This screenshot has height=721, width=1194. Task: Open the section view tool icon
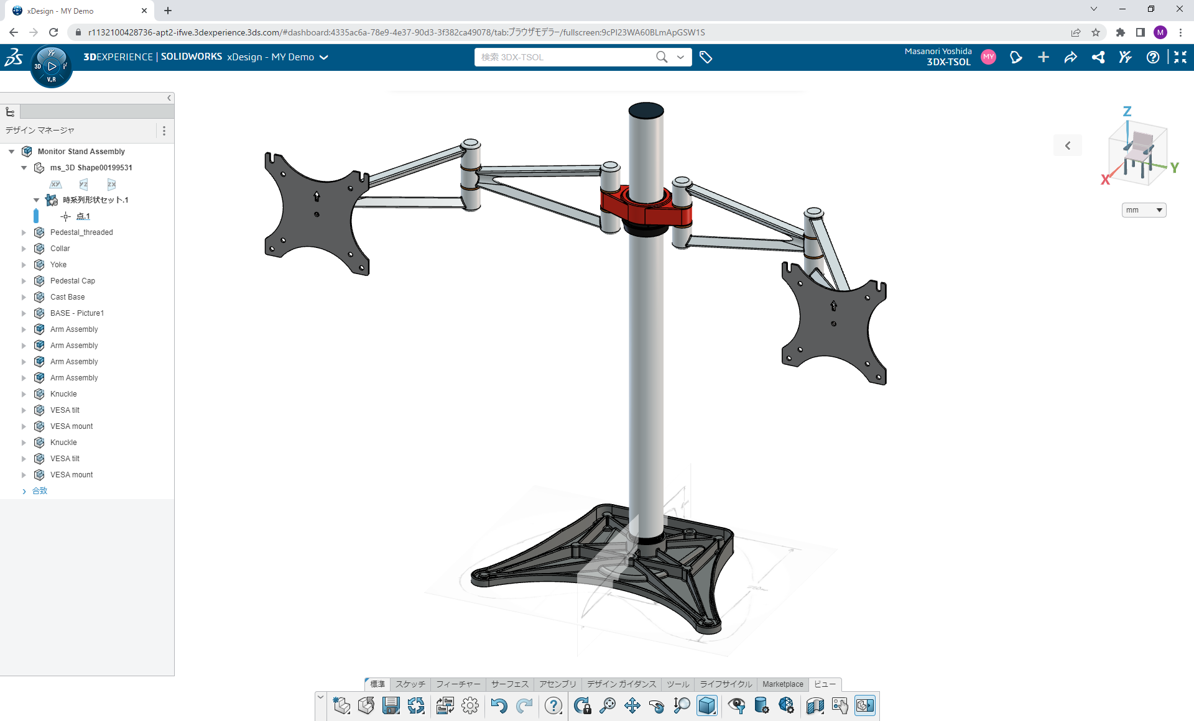[815, 705]
